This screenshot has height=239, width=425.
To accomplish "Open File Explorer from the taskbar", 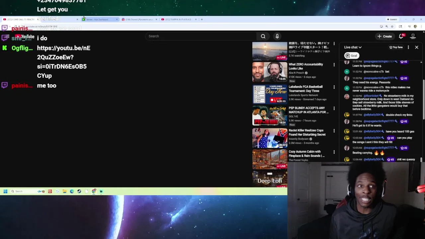I will [x=64, y=191].
